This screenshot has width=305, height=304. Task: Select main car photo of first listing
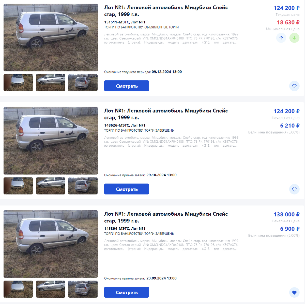[51, 37]
